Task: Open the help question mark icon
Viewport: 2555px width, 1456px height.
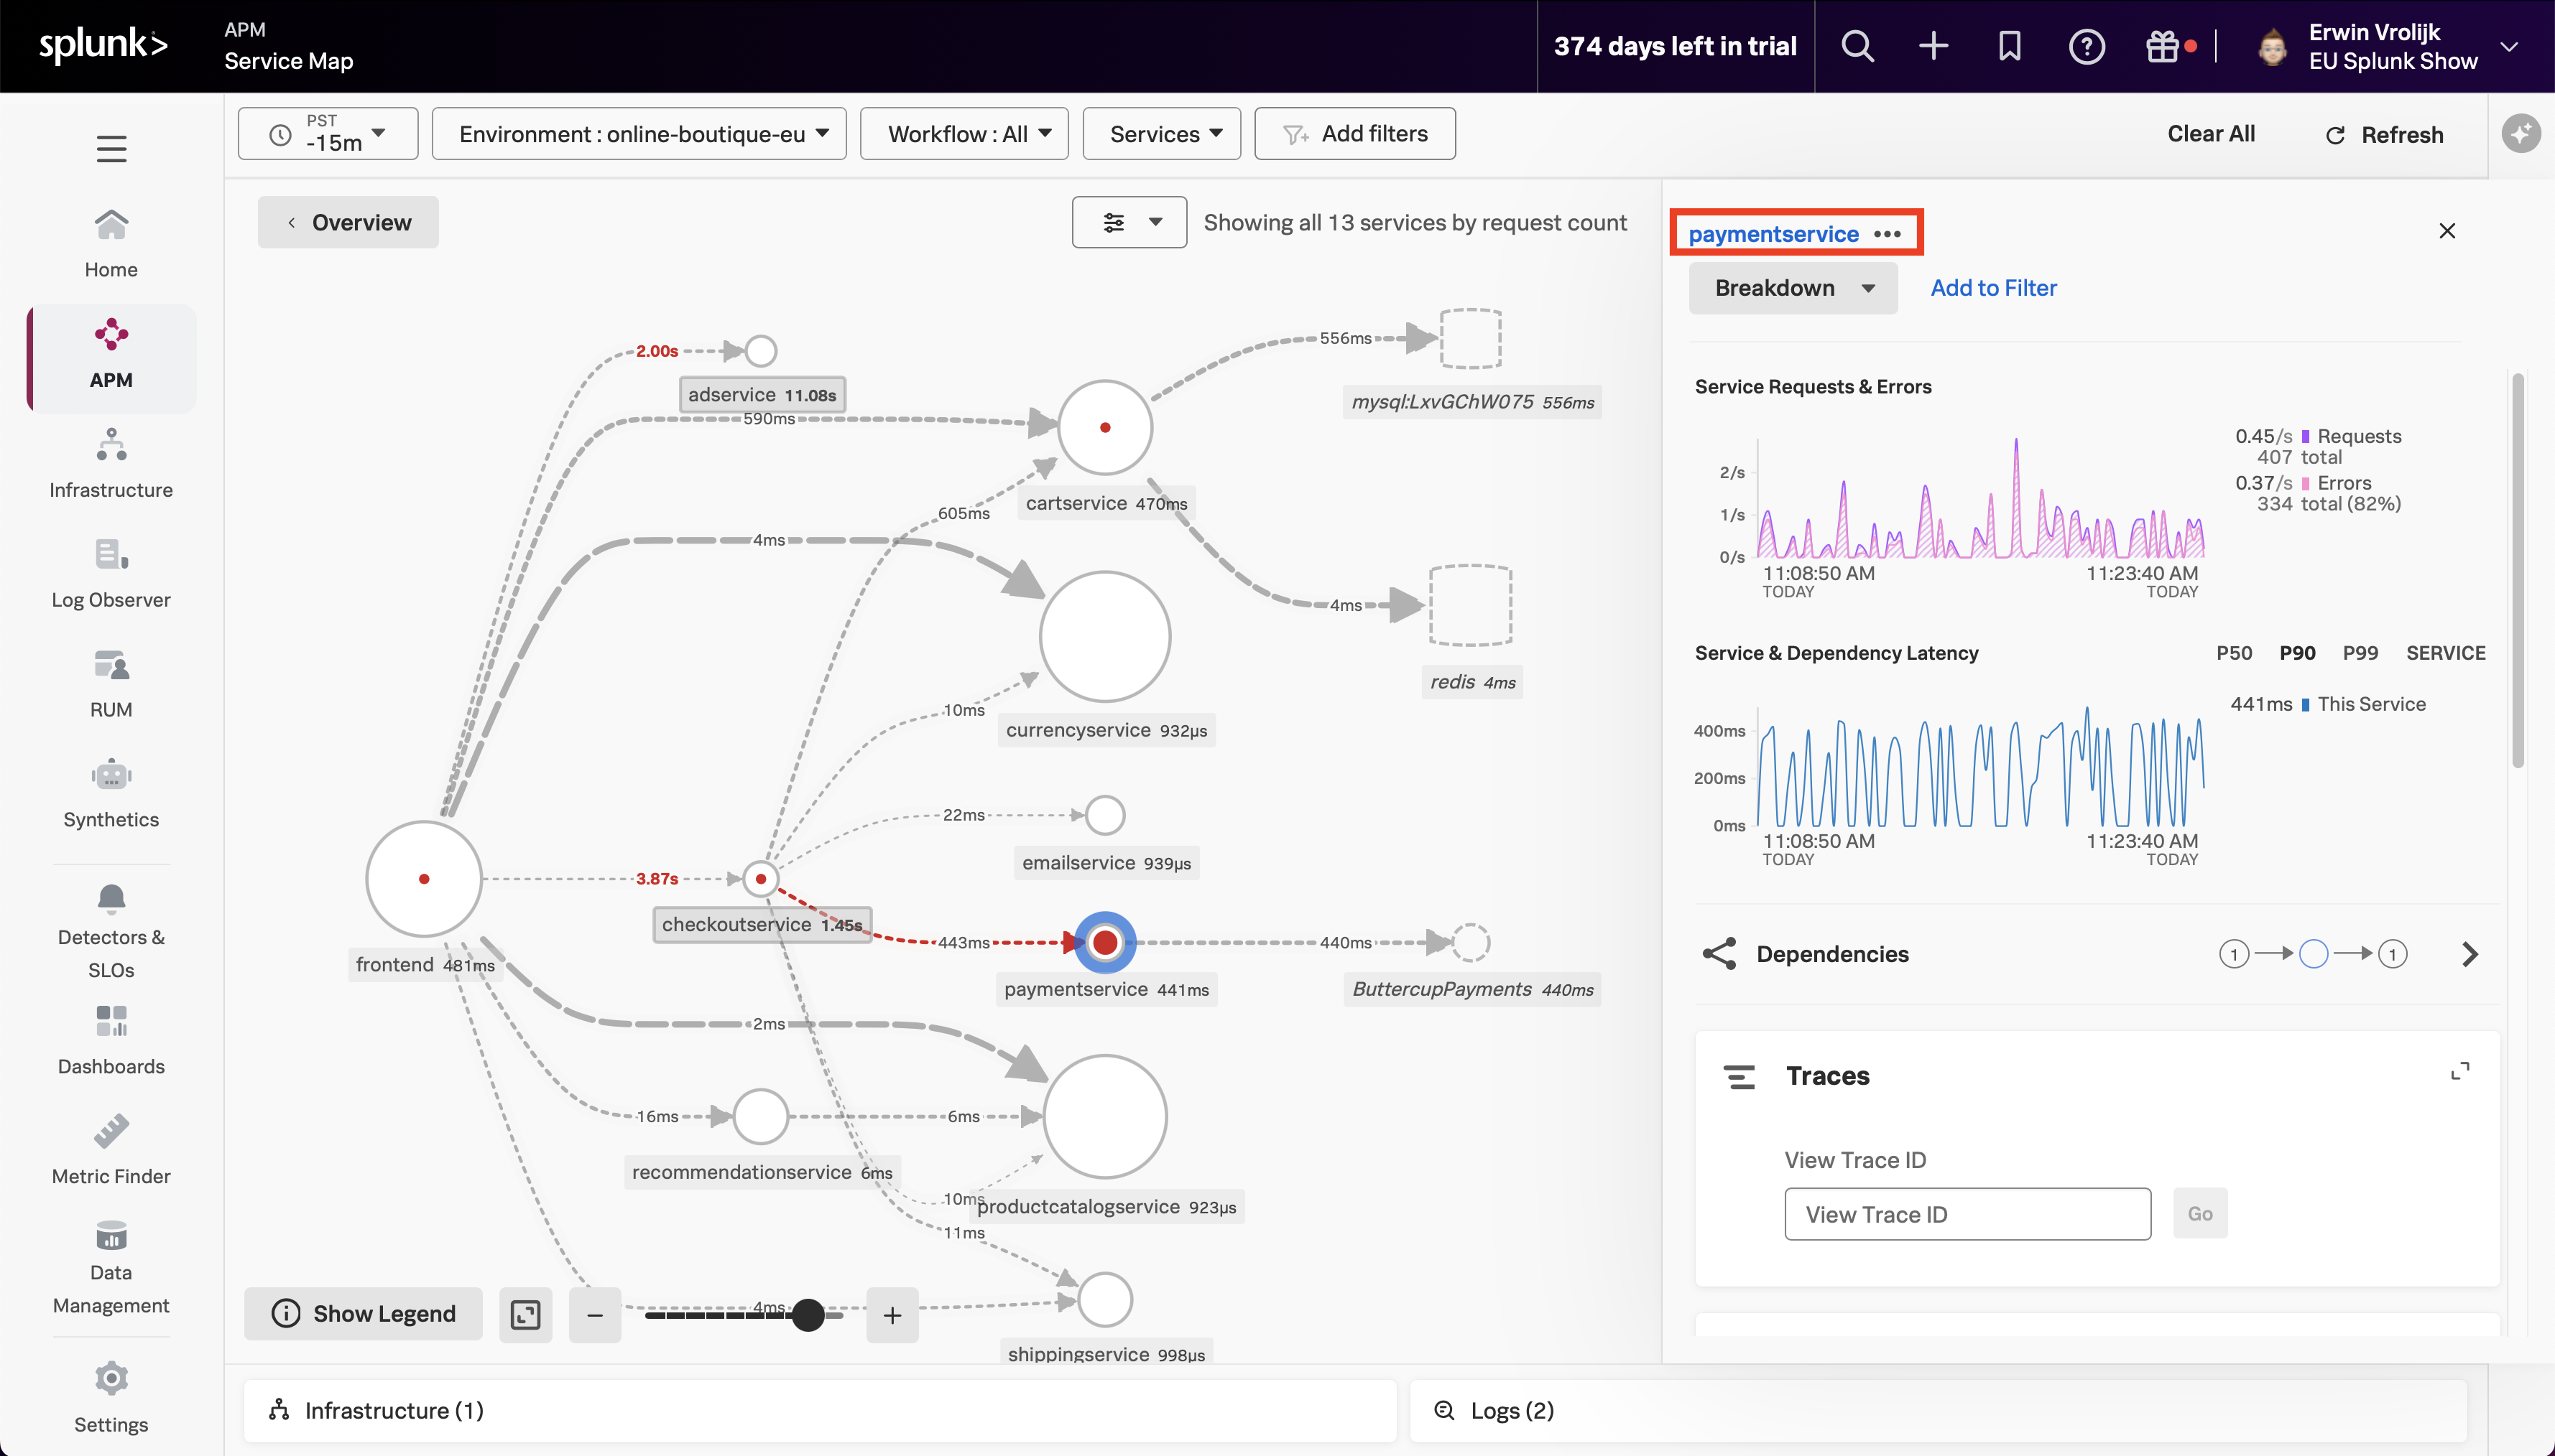Action: click(2087, 46)
